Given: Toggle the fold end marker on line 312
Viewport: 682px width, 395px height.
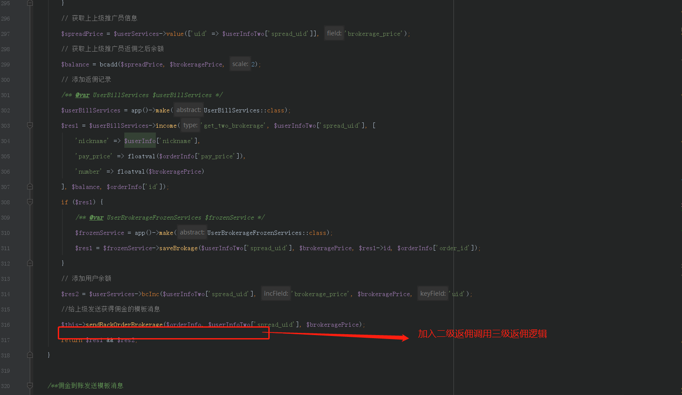Looking at the screenshot, I should (x=30, y=263).
